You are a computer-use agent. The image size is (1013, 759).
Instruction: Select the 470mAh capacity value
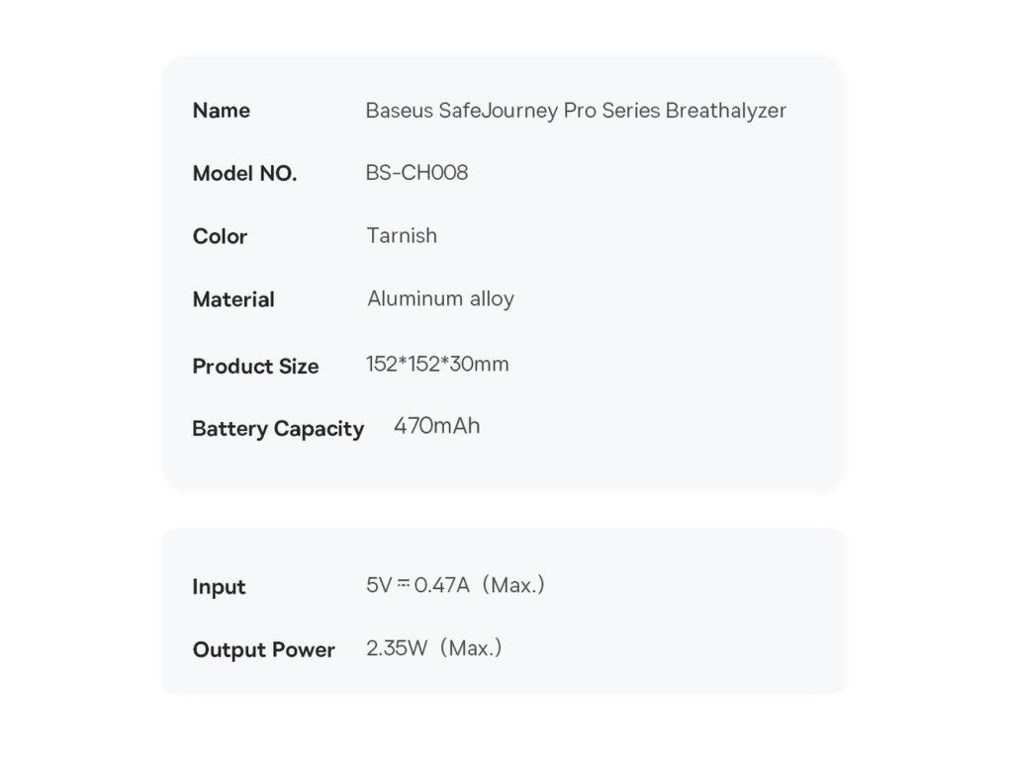pos(436,427)
